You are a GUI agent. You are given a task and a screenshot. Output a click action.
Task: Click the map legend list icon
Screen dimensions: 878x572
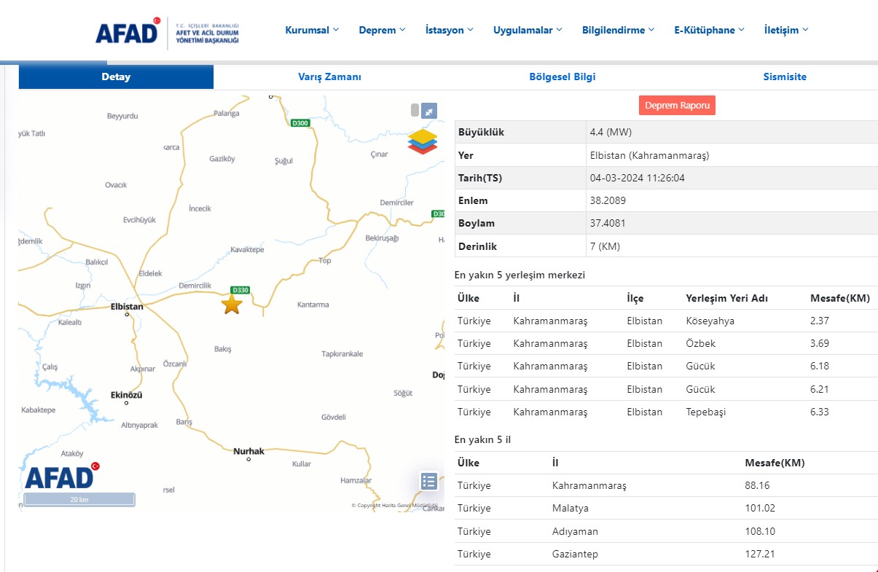[x=429, y=481]
